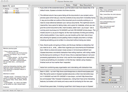The image size is (128, 92).
Task: Click the Chars count value 4380
Action: pyautogui.click(x=111, y=68)
